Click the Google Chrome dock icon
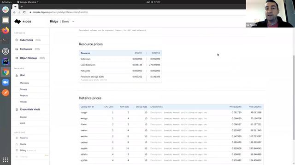This screenshot has height=165, width=295. (6, 72)
